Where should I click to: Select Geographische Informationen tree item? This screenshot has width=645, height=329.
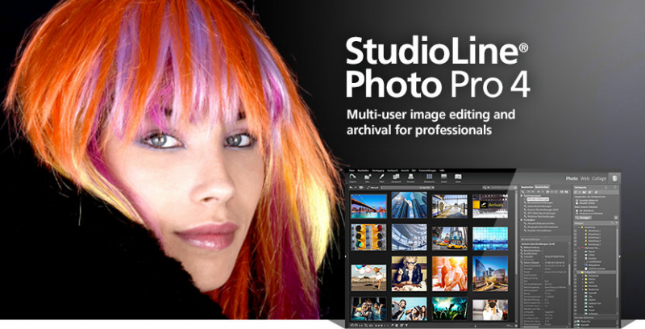pos(543,227)
